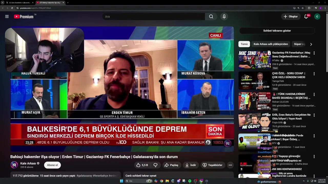Viewport: 328px width, 184px height.
Task: Launch Chrome from the taskbar
Action: (161, 181)
